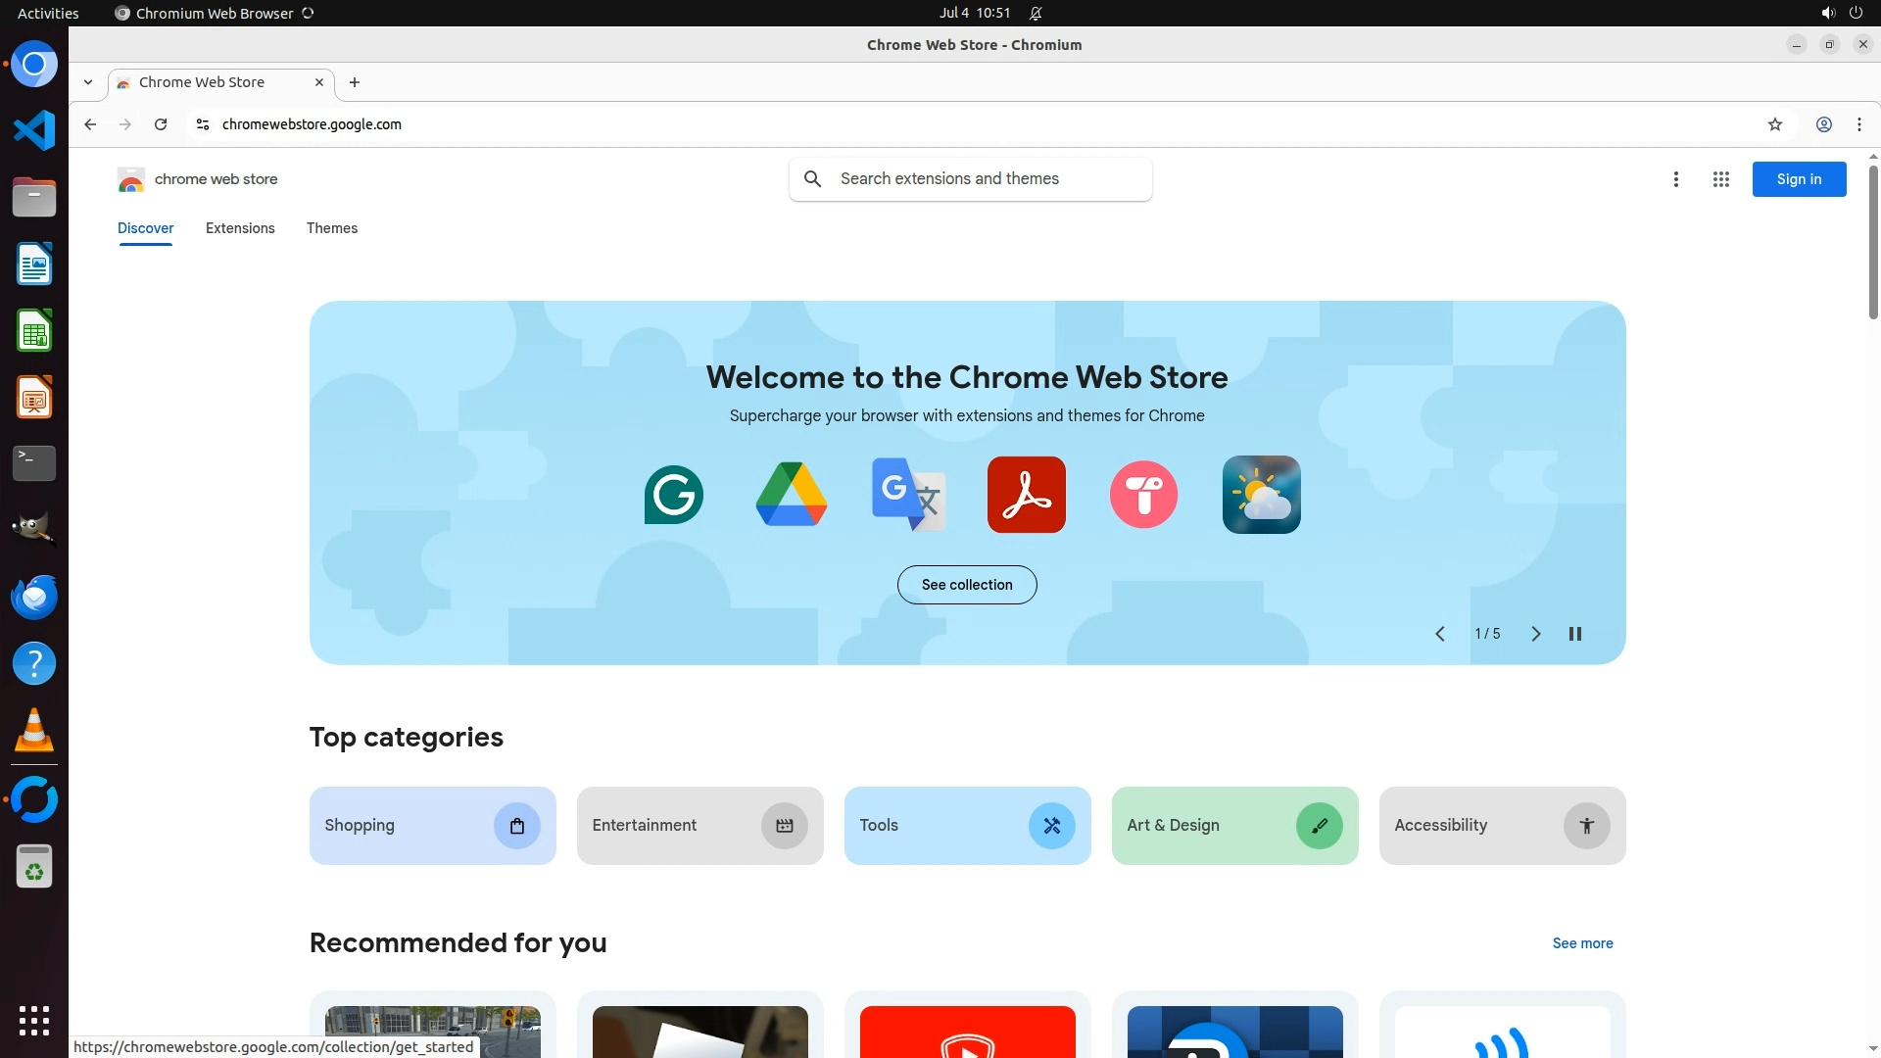1881x1058 pixels.
Task: Click the weather extension icon in banner
Action: tap(1261, 495)
